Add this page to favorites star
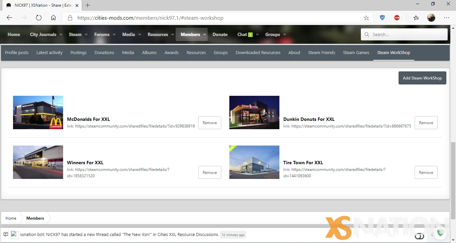The height and width of the screenshot is (243, 456). (x=366, y=18)
